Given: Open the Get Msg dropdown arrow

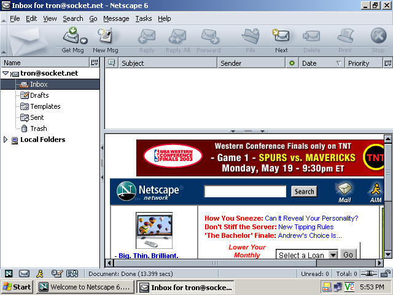Looking at the screenshot, I should pyautogui.click(x=84, y=41).
